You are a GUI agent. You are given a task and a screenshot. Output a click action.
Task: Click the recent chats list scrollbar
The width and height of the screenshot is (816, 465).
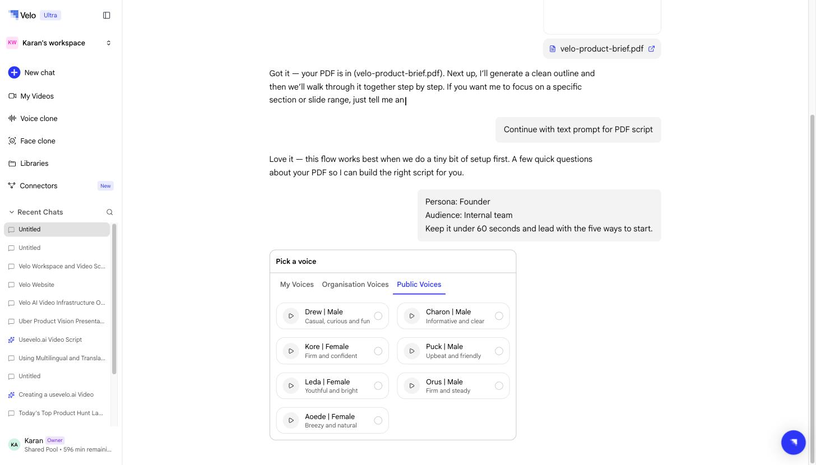(x=114, y=299)
